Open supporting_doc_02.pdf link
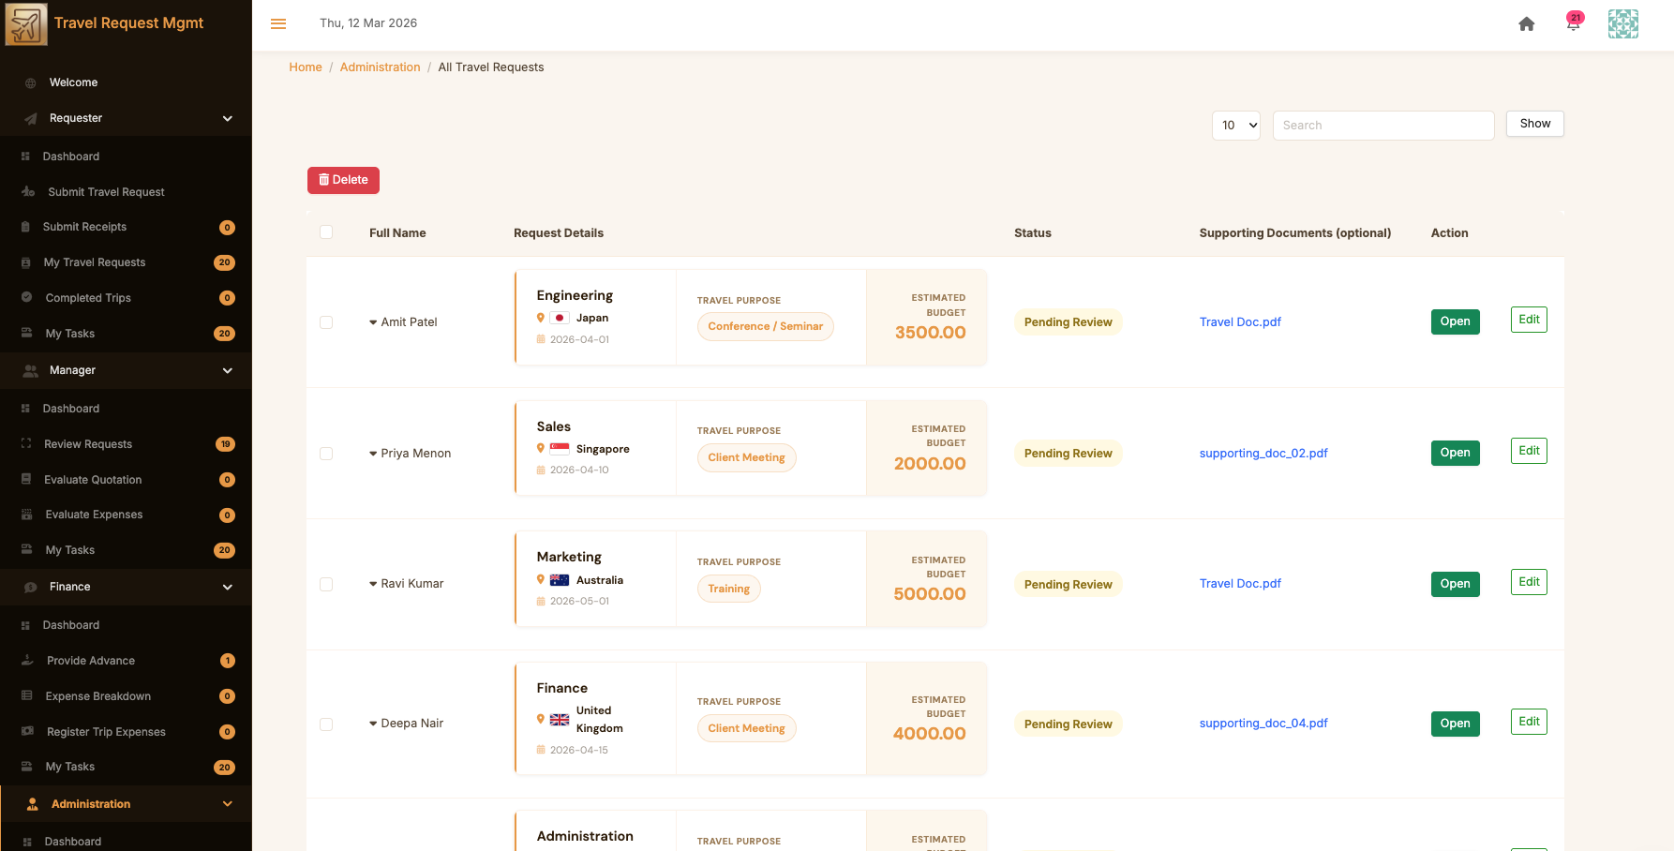This screenshot has height=851, width=1674. click(1263, 454)
